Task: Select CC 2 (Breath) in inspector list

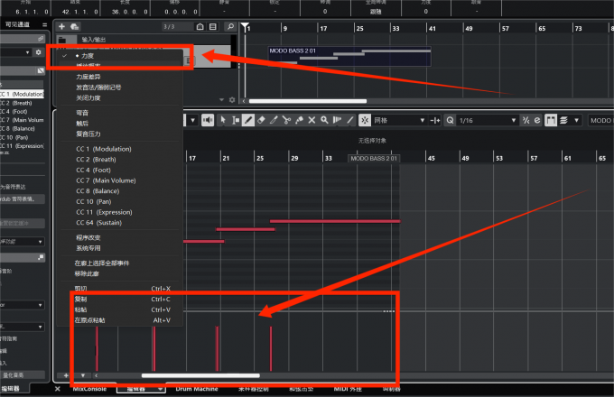Action: click(x=22, y=103)
